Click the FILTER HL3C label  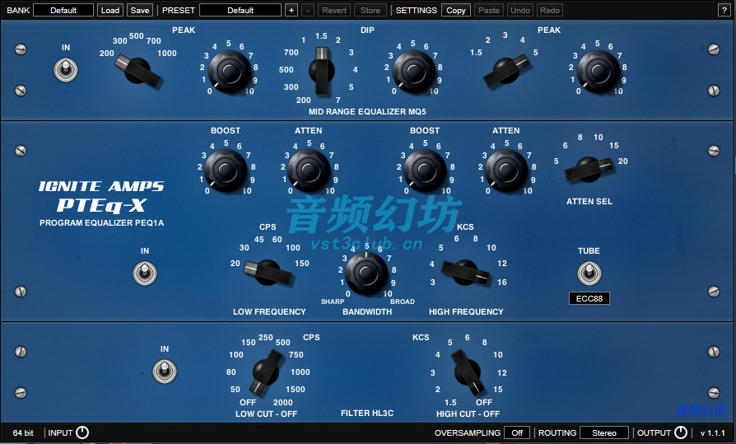click(x=367, y=413)
